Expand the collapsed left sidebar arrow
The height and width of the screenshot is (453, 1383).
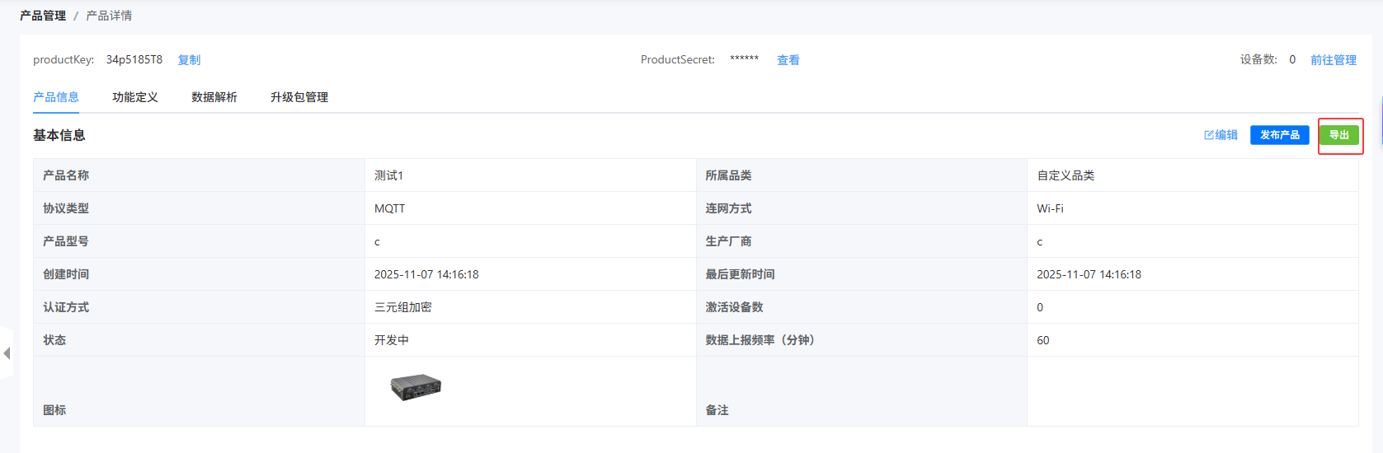coord(7,353)
